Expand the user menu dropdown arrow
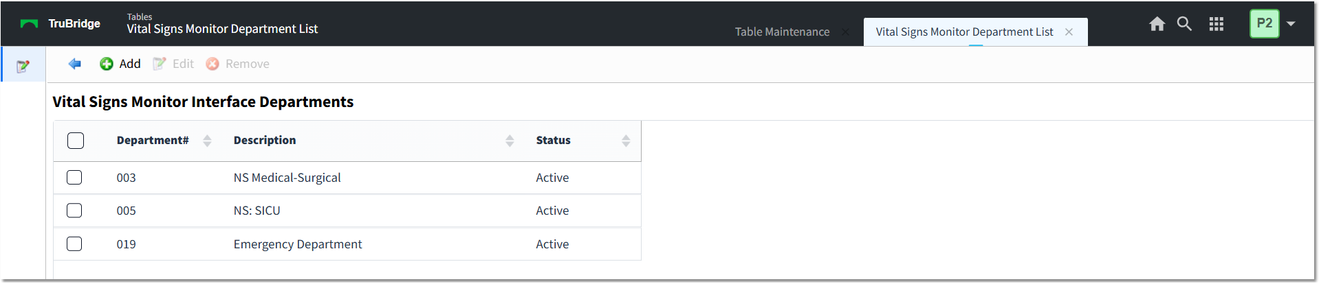Viewport: 1319px width, 284px height. [x=1291, y=24]
